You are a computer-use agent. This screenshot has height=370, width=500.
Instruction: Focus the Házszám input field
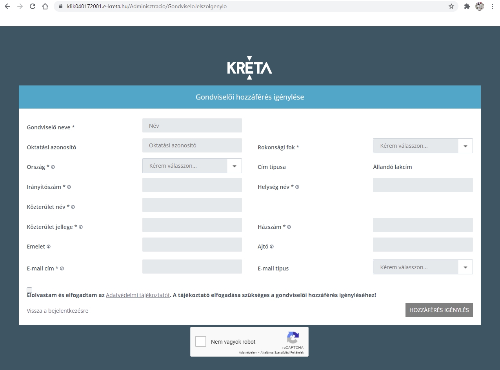pos(423,225)
